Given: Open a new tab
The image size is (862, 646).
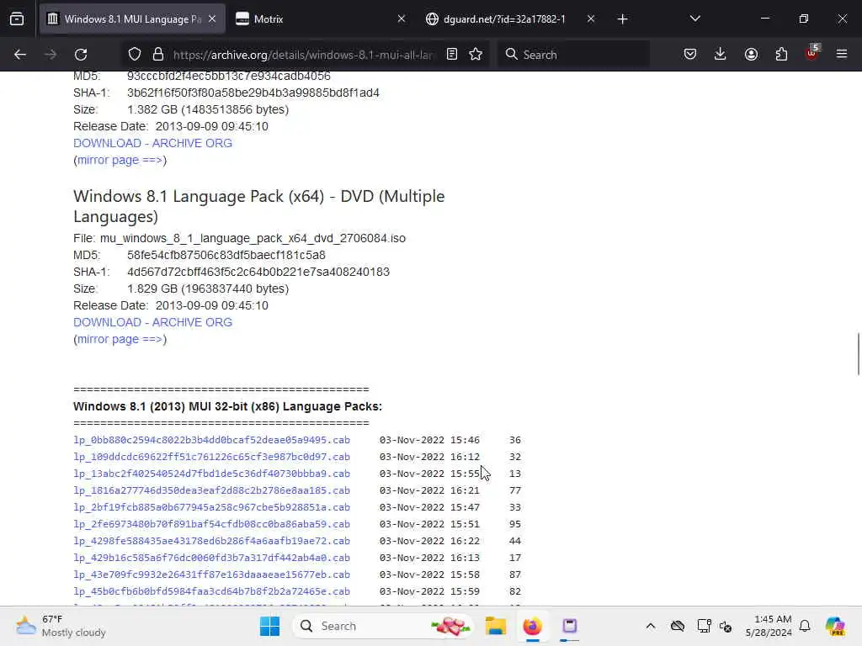Looking at the screenshot, I should click(622, 19).
